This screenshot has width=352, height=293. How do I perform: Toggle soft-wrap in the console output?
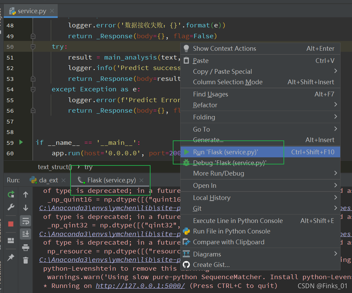click(x=26, y=221)
